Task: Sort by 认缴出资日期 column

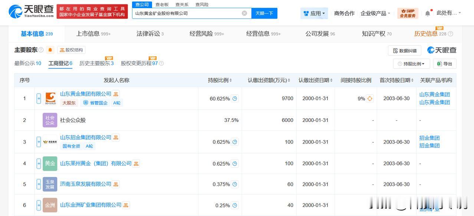Action: coord(331,80)
